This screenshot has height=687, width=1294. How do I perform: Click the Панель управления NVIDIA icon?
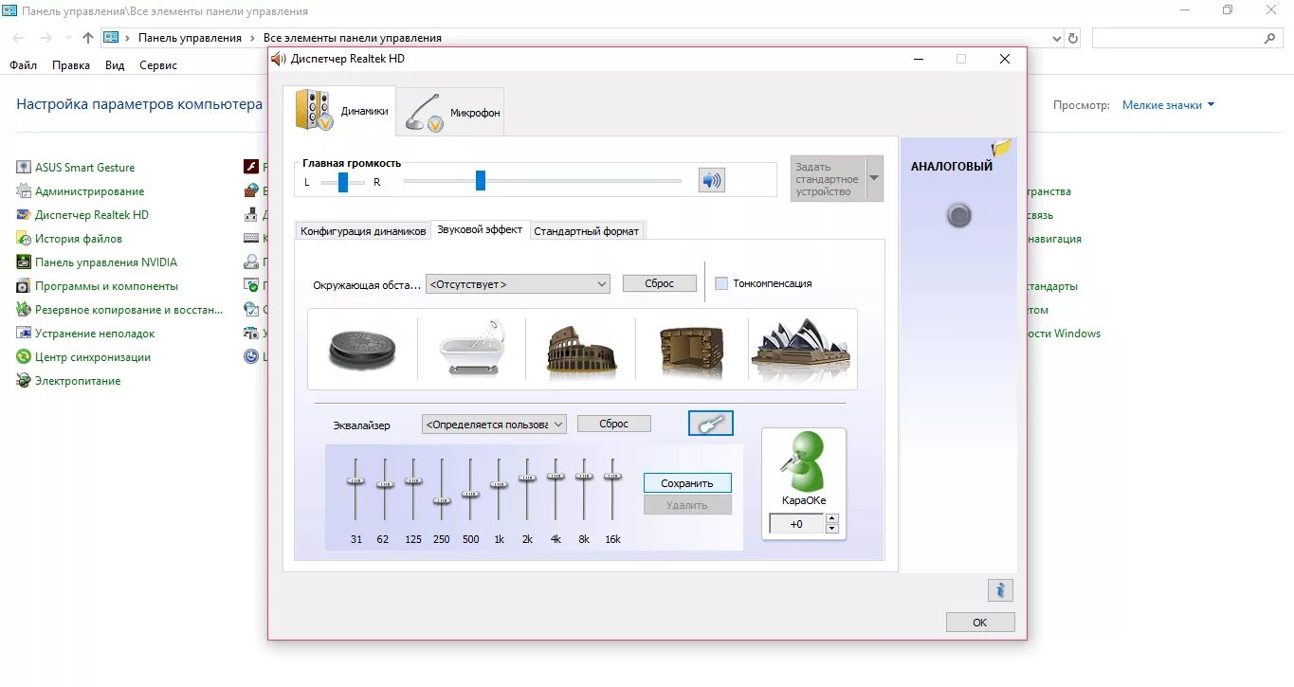click(x=24, y=262)
